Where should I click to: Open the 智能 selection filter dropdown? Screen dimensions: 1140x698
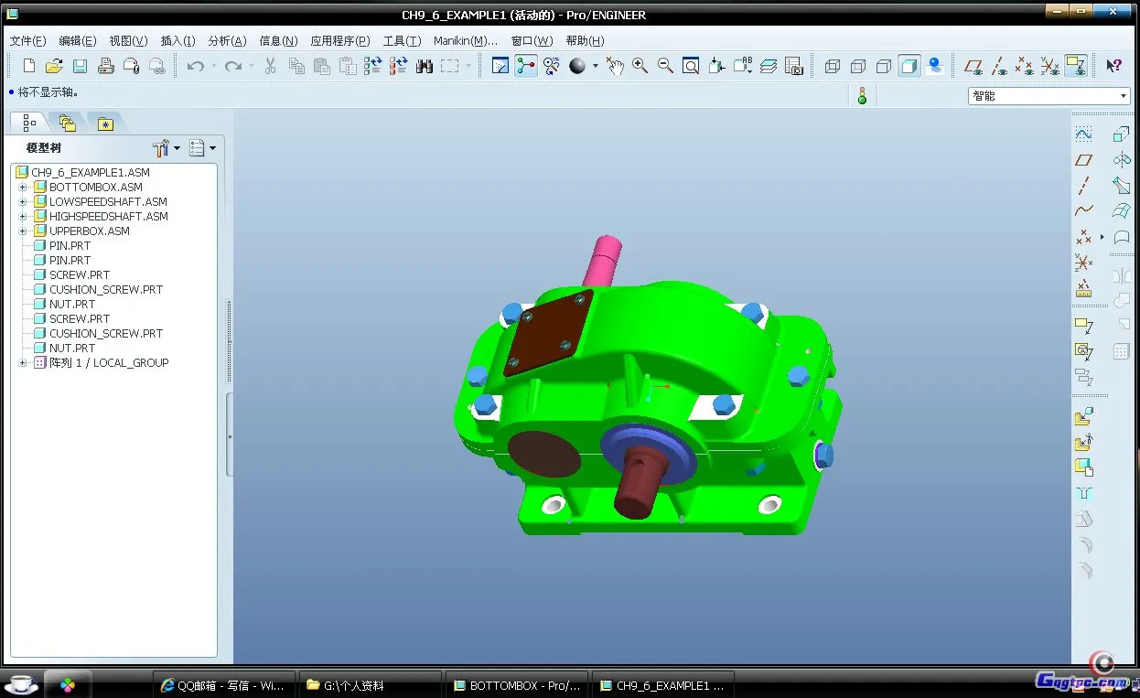[1124, 96]
